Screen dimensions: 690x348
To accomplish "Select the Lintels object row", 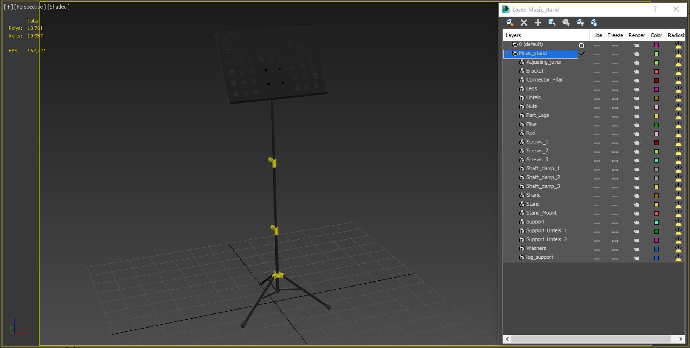I will [x=533, y=97].
